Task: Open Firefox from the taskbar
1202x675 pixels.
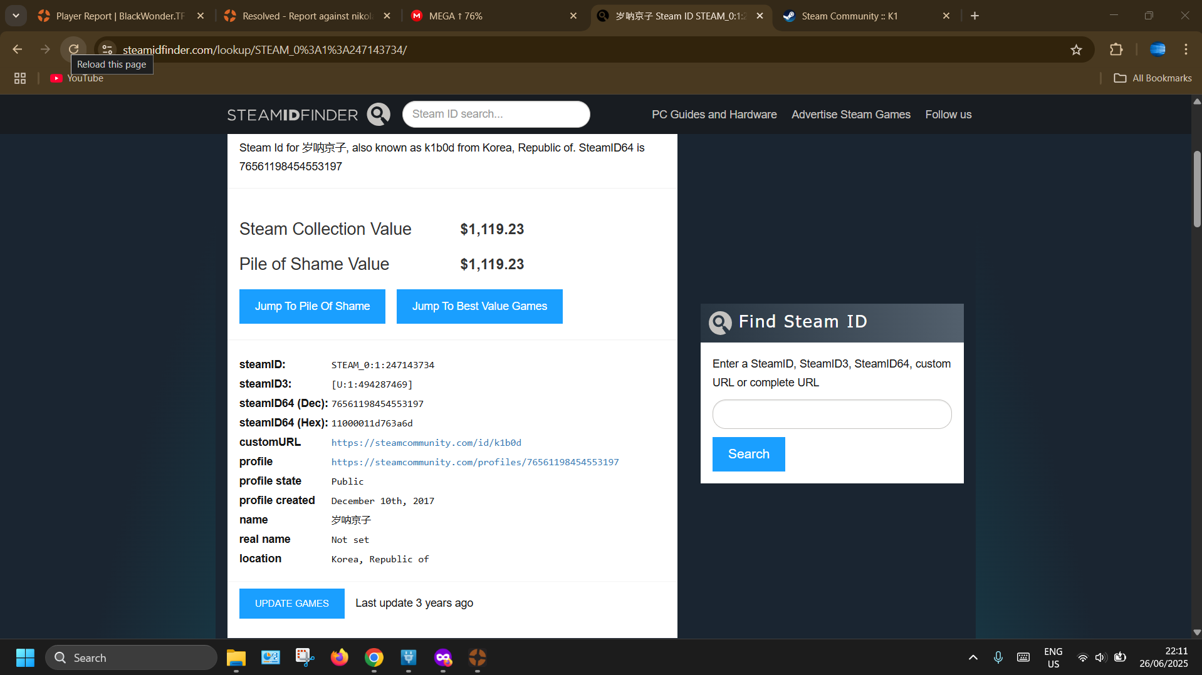Action: (x=339, y=657)
